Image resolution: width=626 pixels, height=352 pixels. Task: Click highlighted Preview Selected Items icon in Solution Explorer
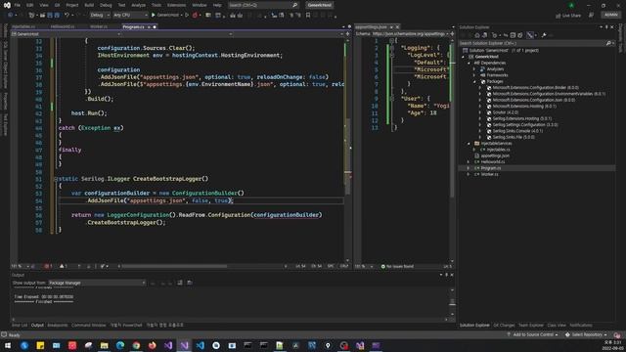[x=530, y=35]
